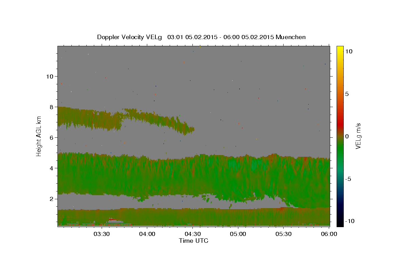Click the "Time UTC" axis label
Screen dimensions: 408x272
[193, 241]
